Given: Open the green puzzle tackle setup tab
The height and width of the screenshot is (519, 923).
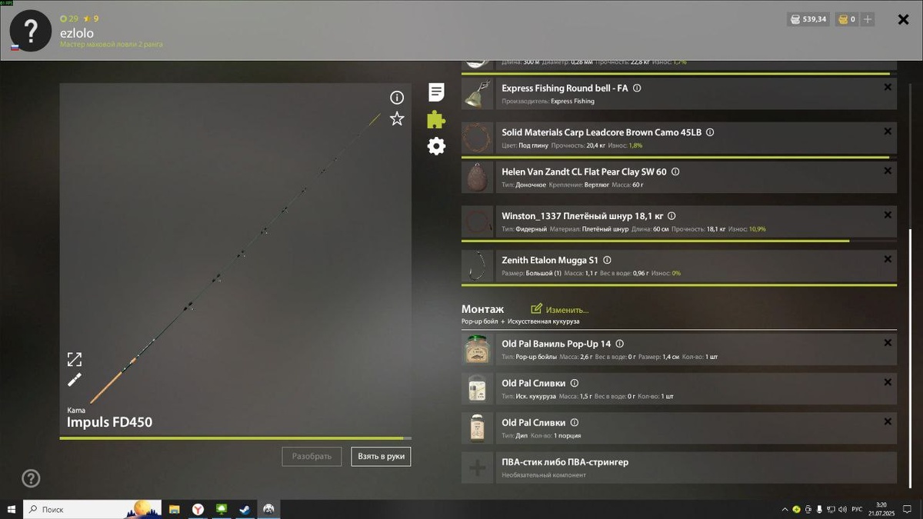Looking at the screenshot, I should pos(436,119).
